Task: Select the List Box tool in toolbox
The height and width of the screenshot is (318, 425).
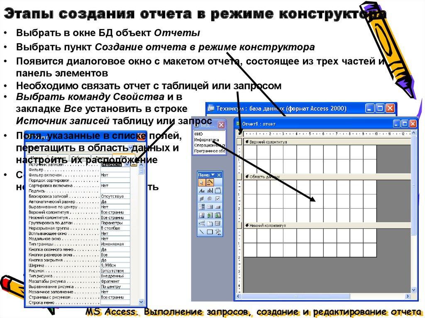Action: coord(210,207)
